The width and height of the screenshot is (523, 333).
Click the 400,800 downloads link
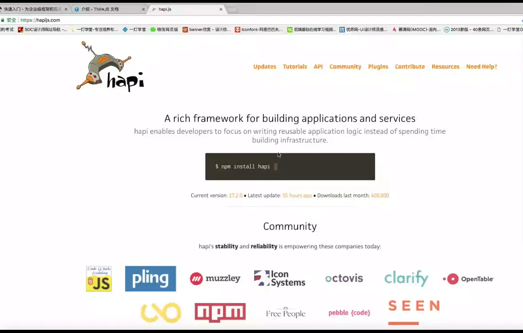(x=380, y=196)
